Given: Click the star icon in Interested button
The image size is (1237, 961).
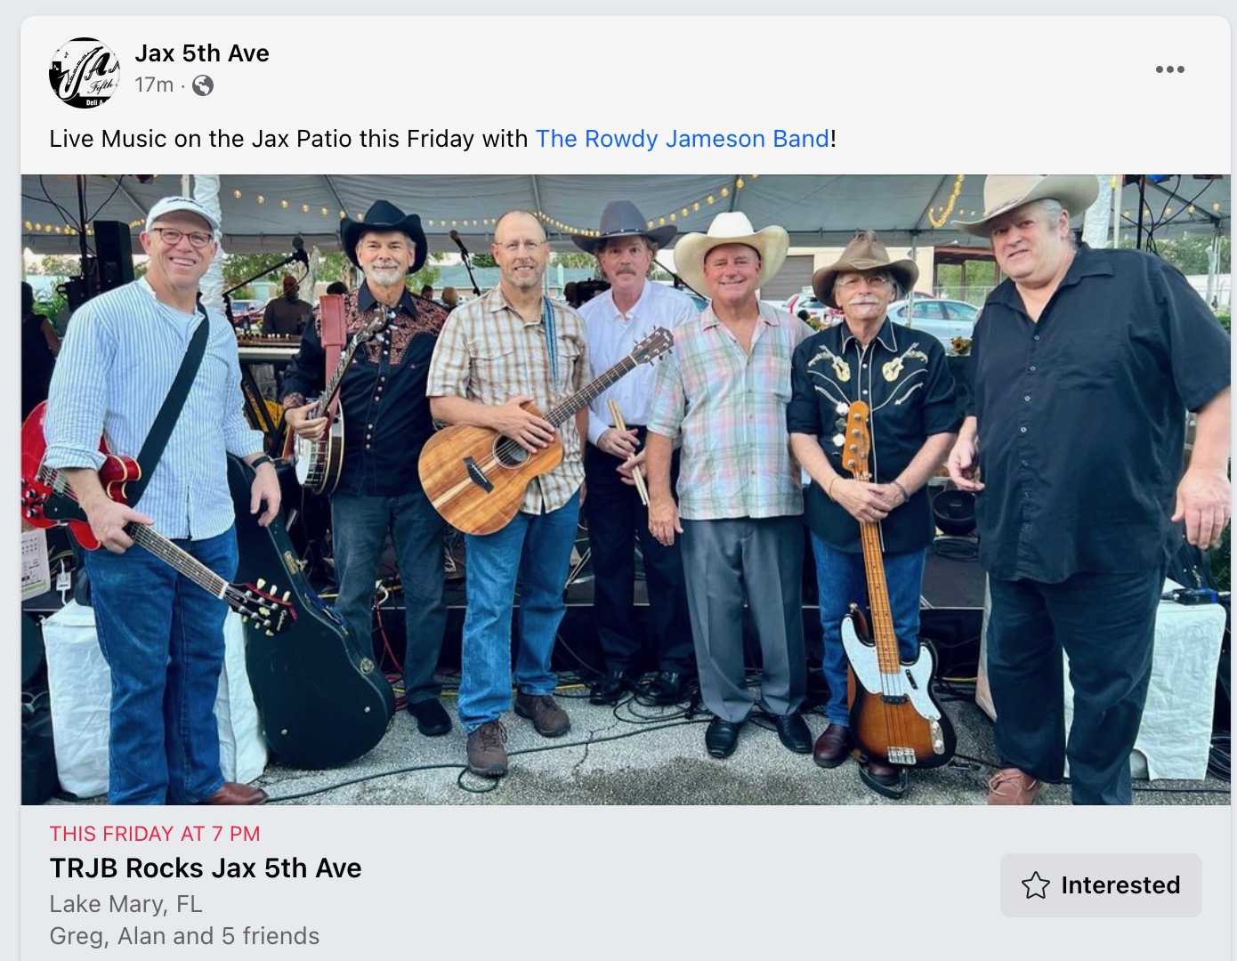Looking at the screenshot, I should tap(1035, 885).
